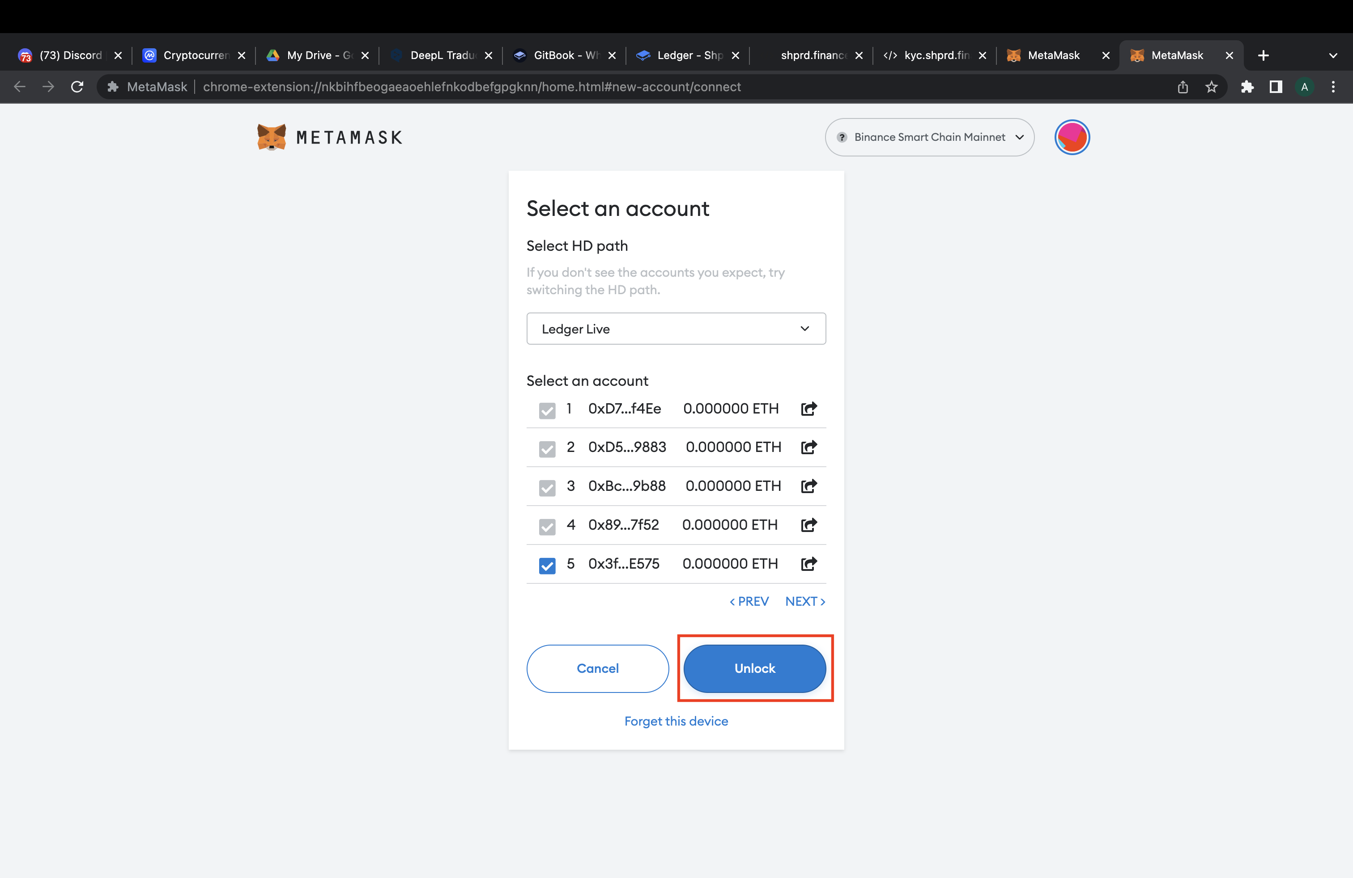Click the MetaMask fox logo
The width and height of the screenshot is (1353, 878).
tap(272, 137)
